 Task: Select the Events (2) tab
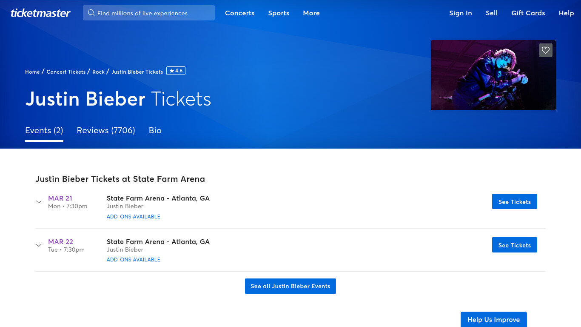(44, 131)
